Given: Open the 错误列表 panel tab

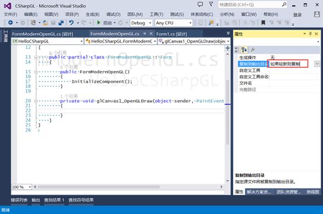Looking at the screenshot, I should click(x=19, y=200).
